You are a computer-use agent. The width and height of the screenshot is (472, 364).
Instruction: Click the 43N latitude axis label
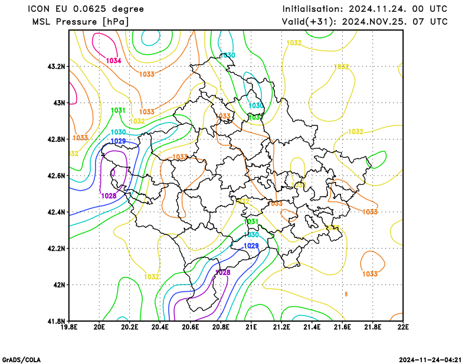click(x=60, y=103)
